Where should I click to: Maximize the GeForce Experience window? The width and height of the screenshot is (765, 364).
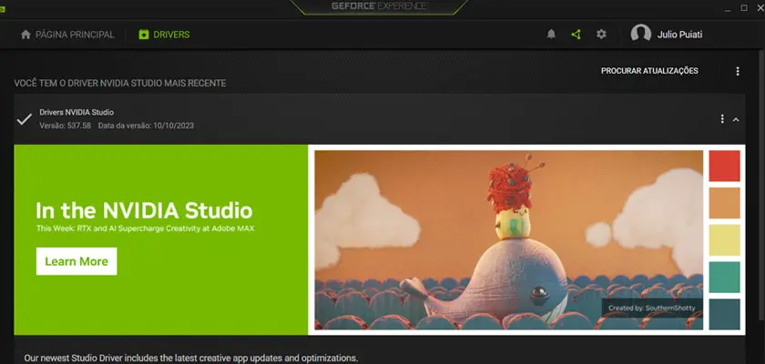[744, 8]
